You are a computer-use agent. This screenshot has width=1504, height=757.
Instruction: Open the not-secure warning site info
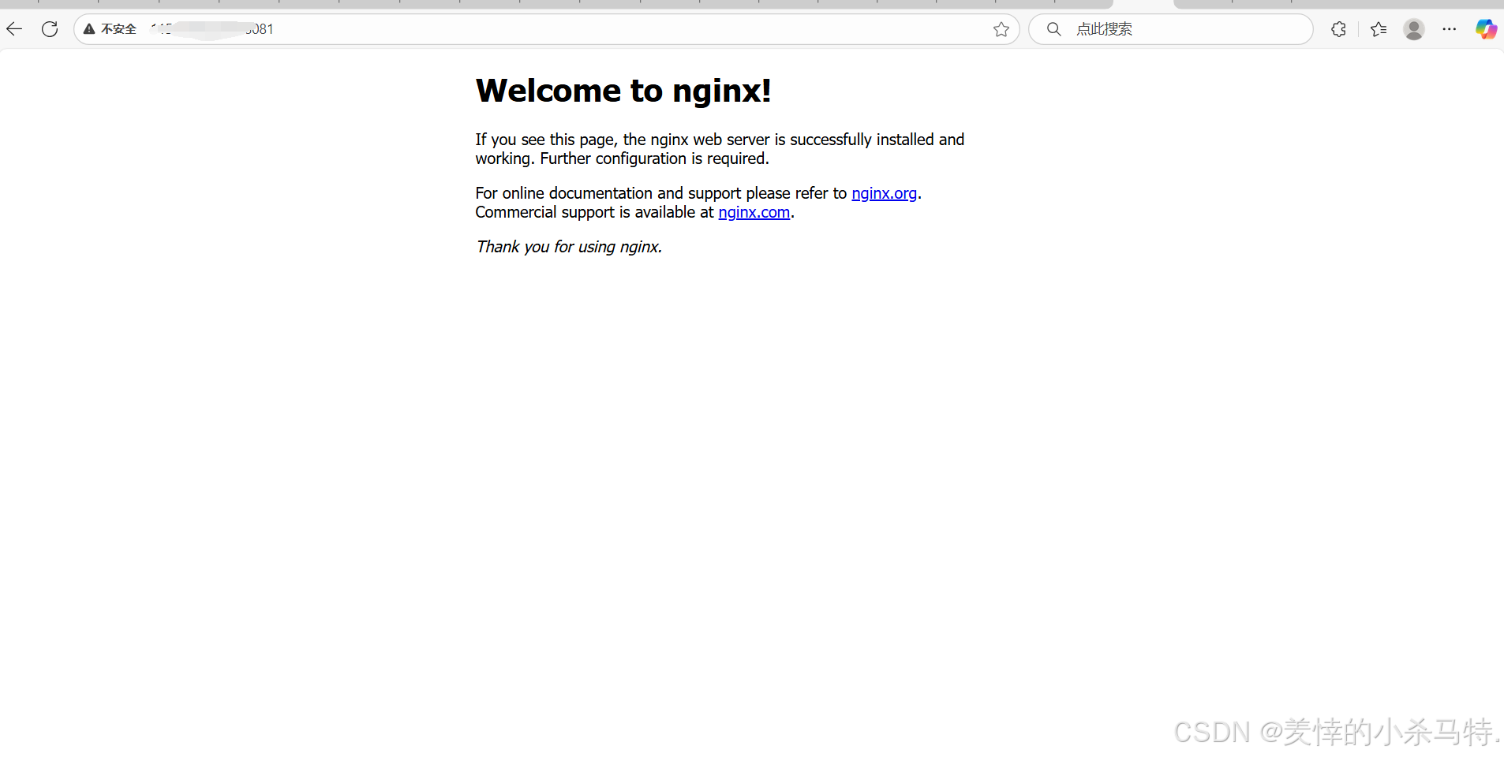pyautogui.click(x=110, y=29)
